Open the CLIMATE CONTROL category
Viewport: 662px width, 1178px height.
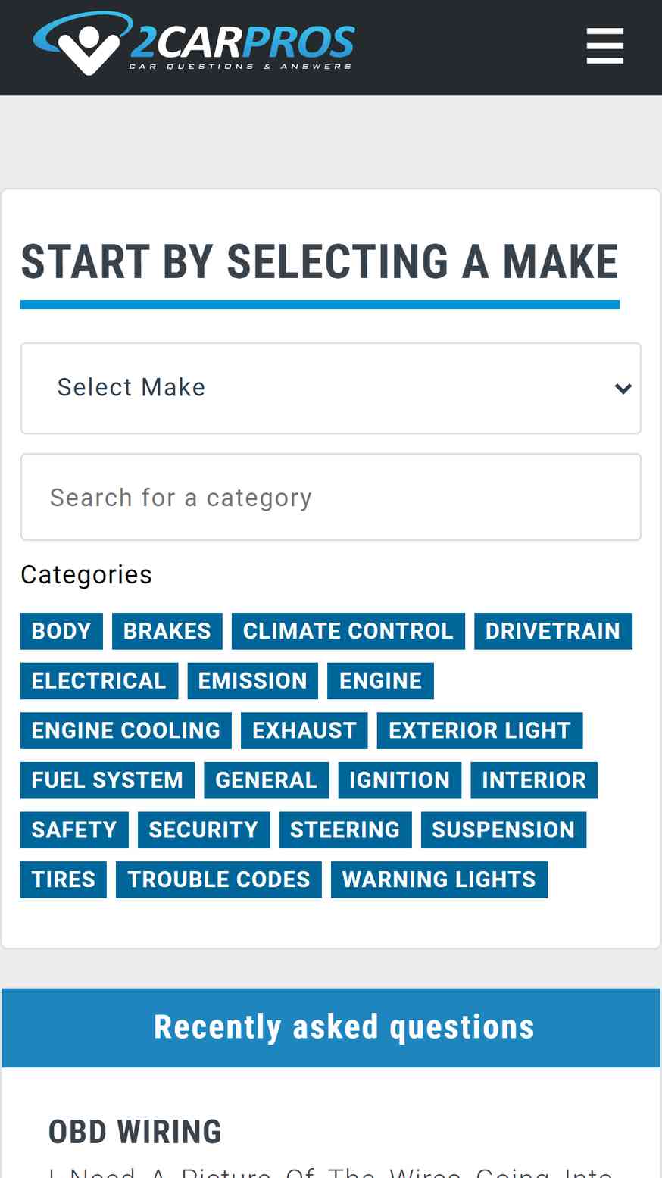coord(348,631)
